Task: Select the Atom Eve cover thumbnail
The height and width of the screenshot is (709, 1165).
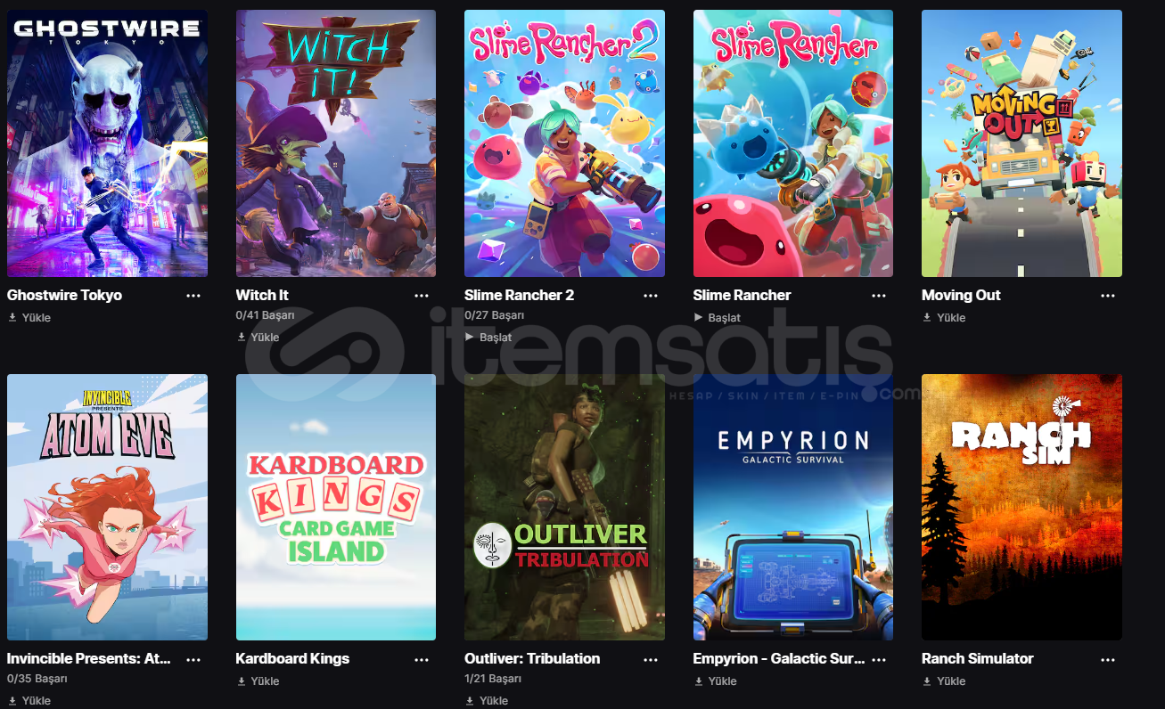Action: pyautogui.click(x=107, y=507)
